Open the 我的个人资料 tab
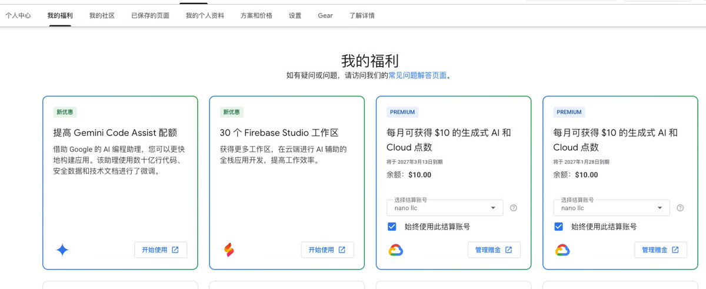This screenshot has height=289, width=706. [205, 16]
